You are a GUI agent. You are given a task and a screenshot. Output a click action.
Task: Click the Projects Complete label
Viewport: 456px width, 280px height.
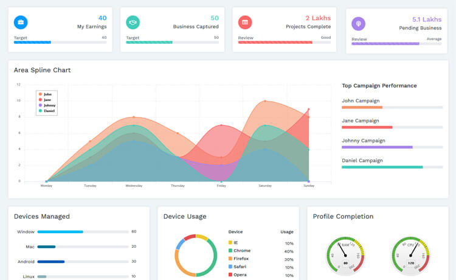coord(308,27)
